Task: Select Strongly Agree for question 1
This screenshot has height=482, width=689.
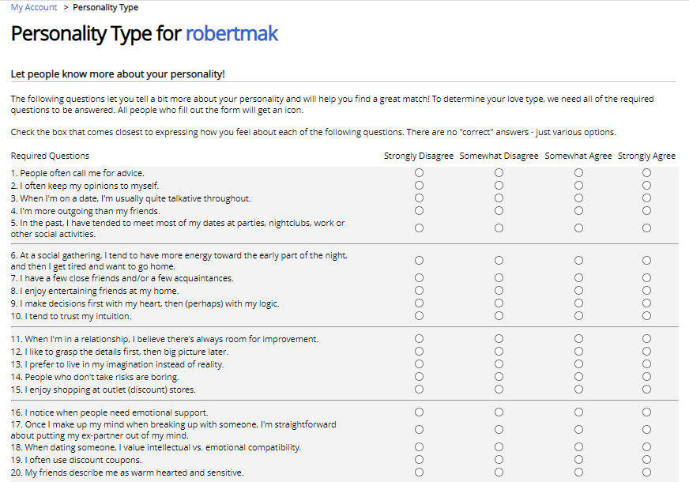Action: tap(646, 173)
